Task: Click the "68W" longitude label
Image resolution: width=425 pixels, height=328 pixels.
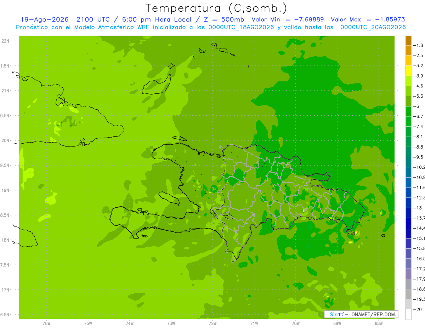Action: 378,323
